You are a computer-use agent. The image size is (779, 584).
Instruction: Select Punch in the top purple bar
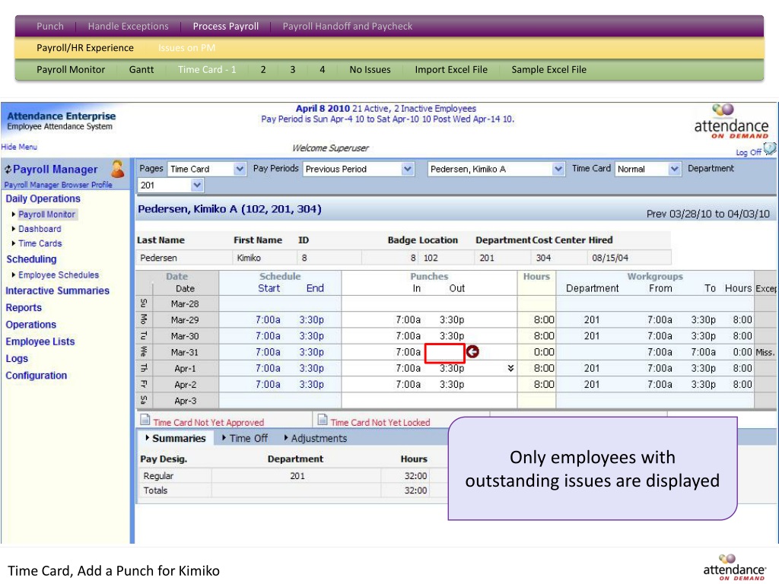(50, 27)
